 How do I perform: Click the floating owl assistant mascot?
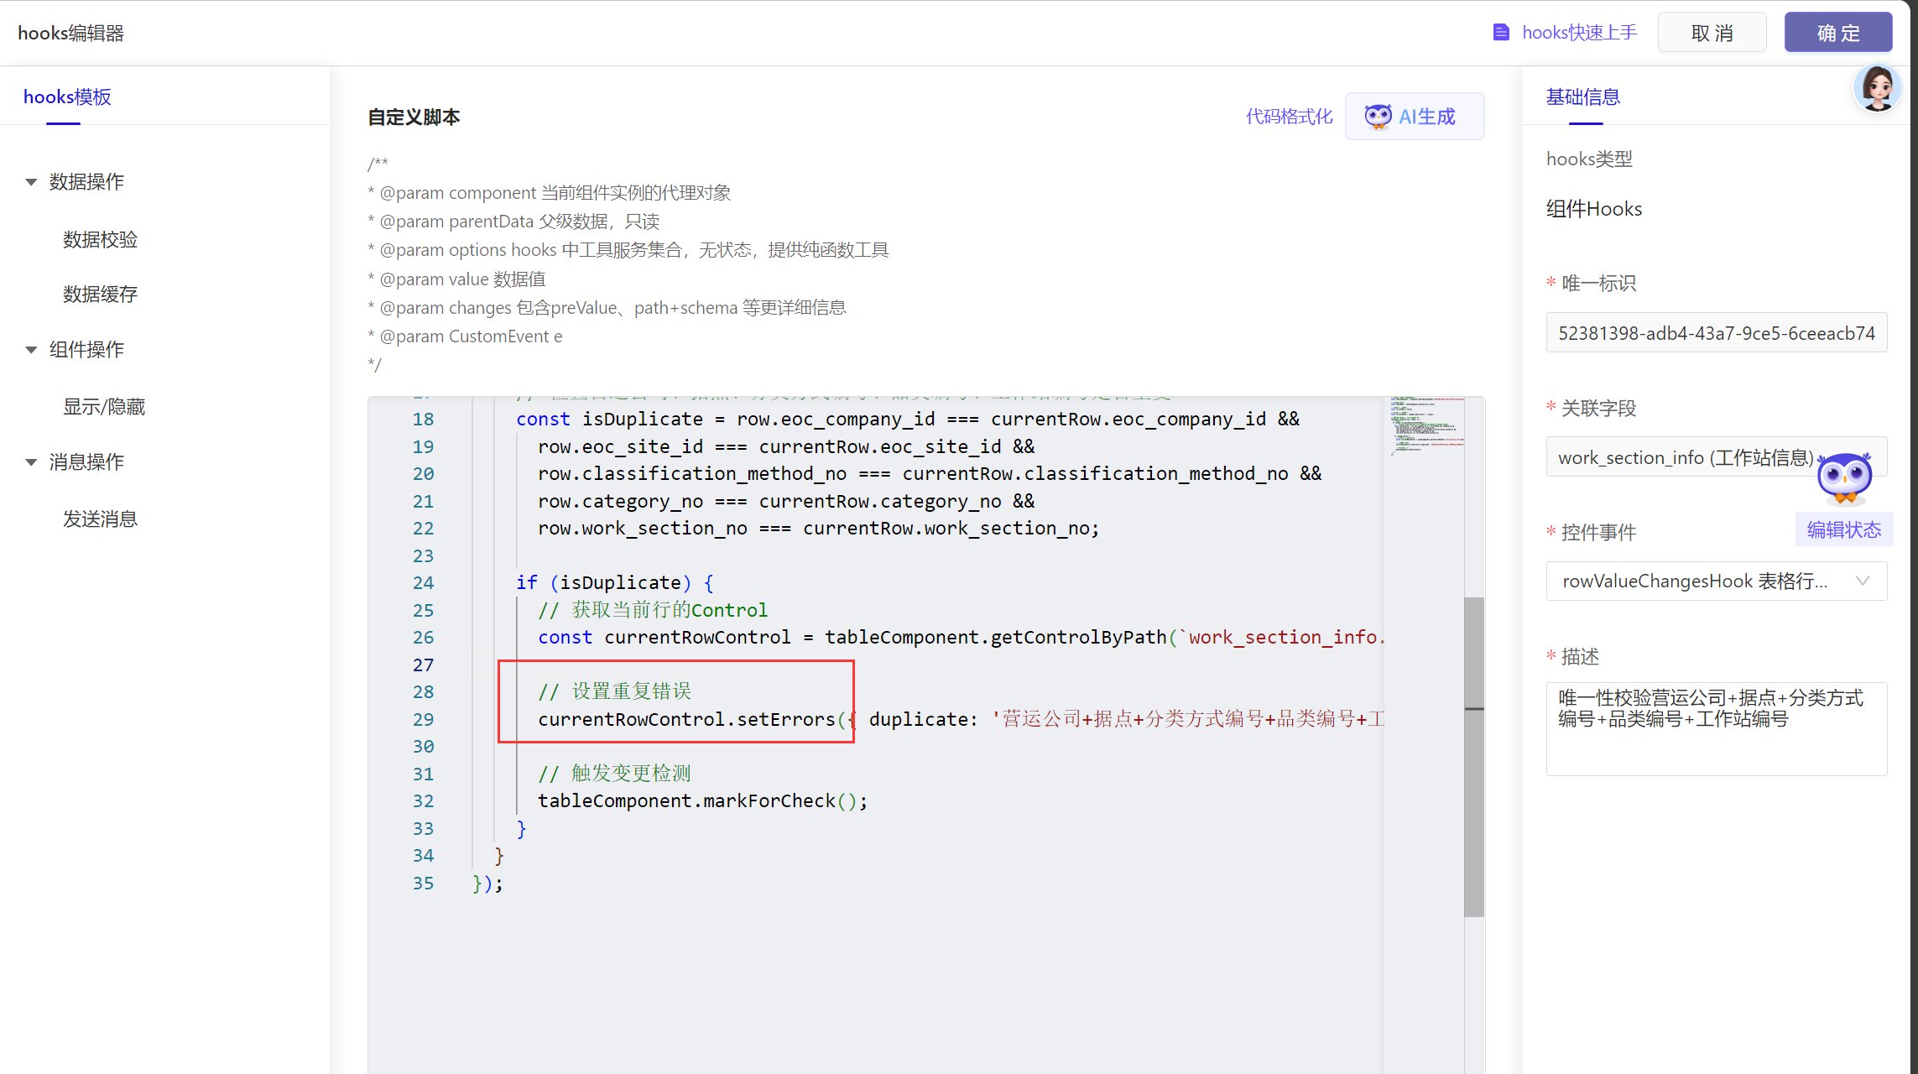1844,478
